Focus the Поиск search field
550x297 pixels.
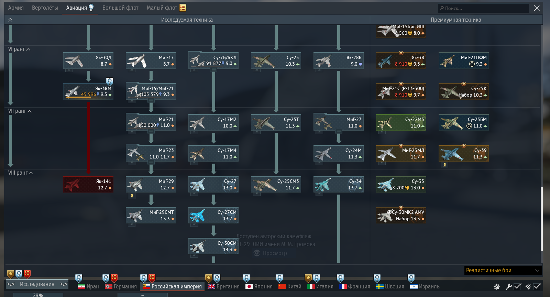tap(483, 8)
